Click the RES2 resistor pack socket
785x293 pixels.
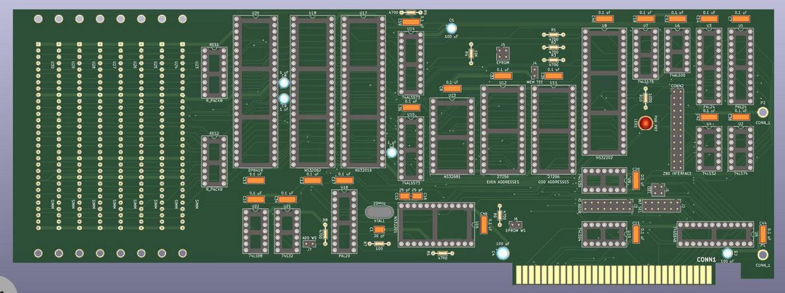click(214, 161)
